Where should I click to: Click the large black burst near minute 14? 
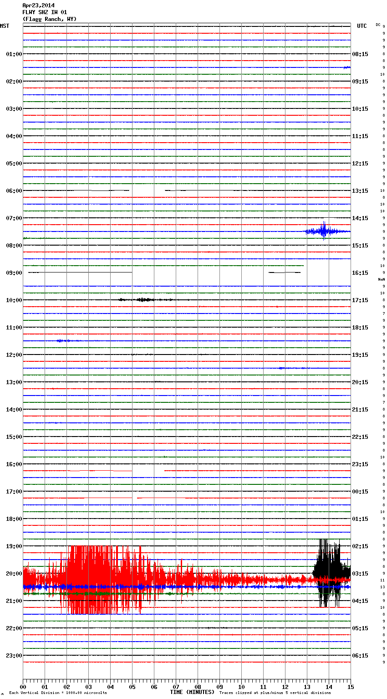click(x=331, y=573)
